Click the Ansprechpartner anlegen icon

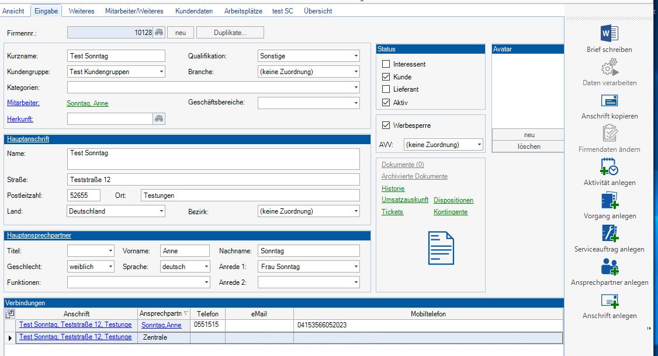coord(609,267)
